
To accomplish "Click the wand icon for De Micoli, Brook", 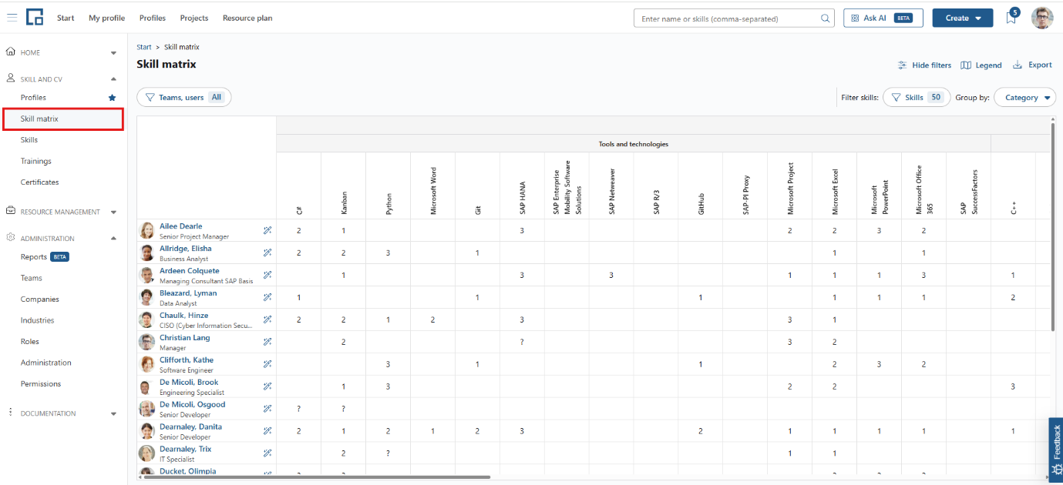I will 267,386.
